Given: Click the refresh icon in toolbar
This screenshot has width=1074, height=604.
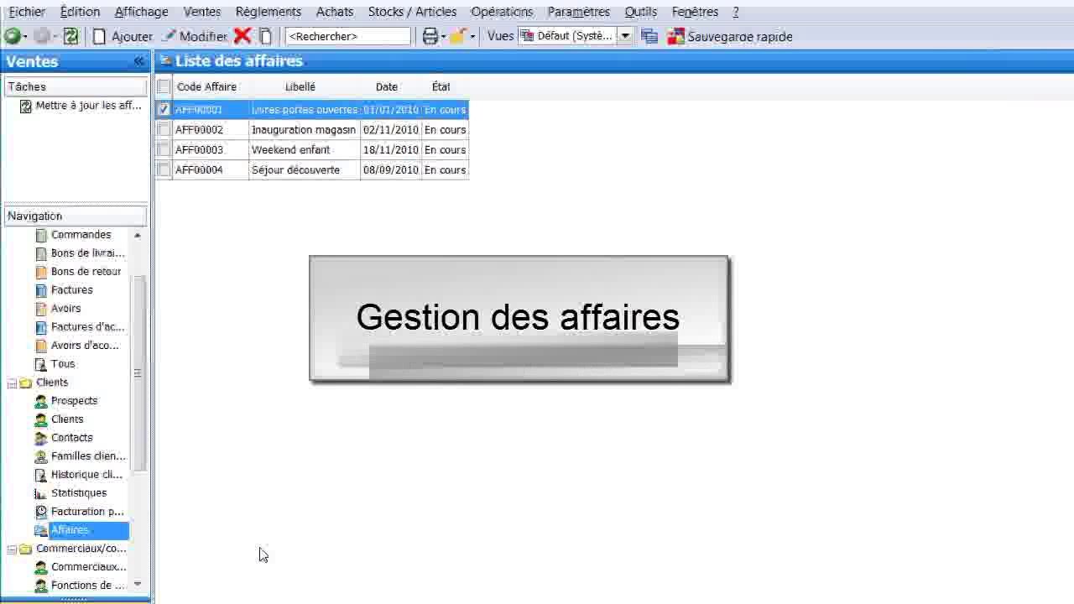Looking at the screenshot, I should 70,36.
